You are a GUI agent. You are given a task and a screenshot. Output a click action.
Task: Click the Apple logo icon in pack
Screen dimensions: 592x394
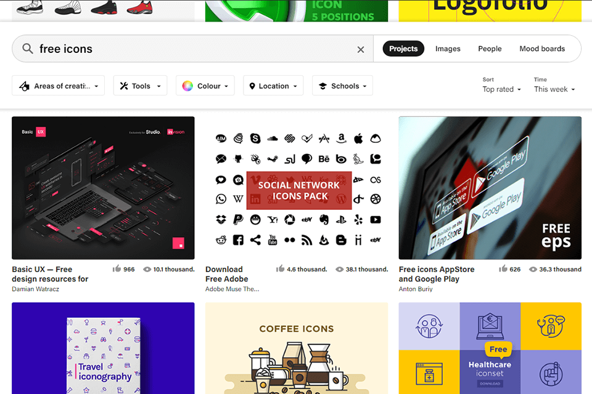pyautogui.click(x=358, y=139)
